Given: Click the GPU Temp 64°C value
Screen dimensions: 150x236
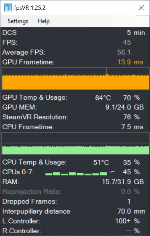Looking at the screenshot, I should [x=103, y=98].
